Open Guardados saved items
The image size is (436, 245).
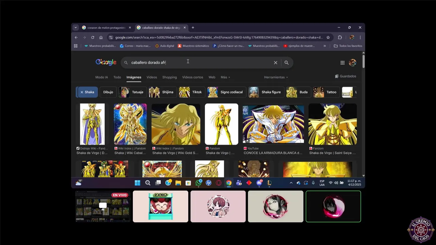coord(345,76)
